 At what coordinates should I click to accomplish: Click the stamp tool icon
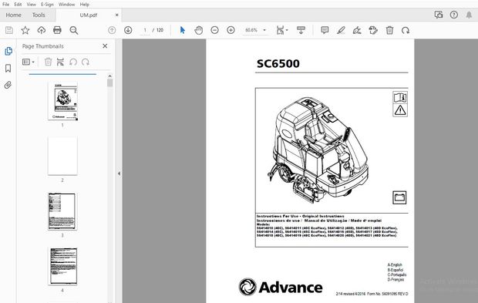click(373, 30)
